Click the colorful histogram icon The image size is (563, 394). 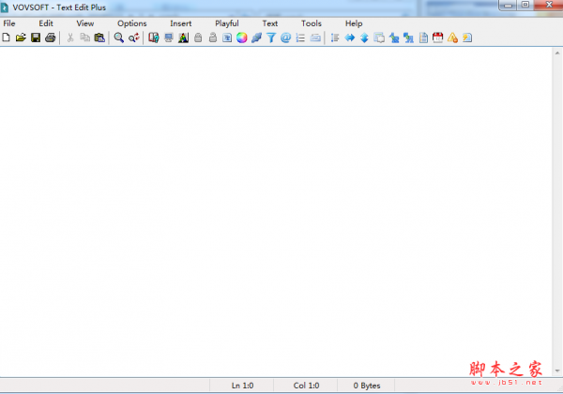pyautogui.click(x=183, y=38)
